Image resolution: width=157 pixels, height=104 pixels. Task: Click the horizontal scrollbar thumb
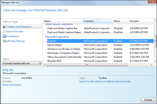[x=87, y=65]
